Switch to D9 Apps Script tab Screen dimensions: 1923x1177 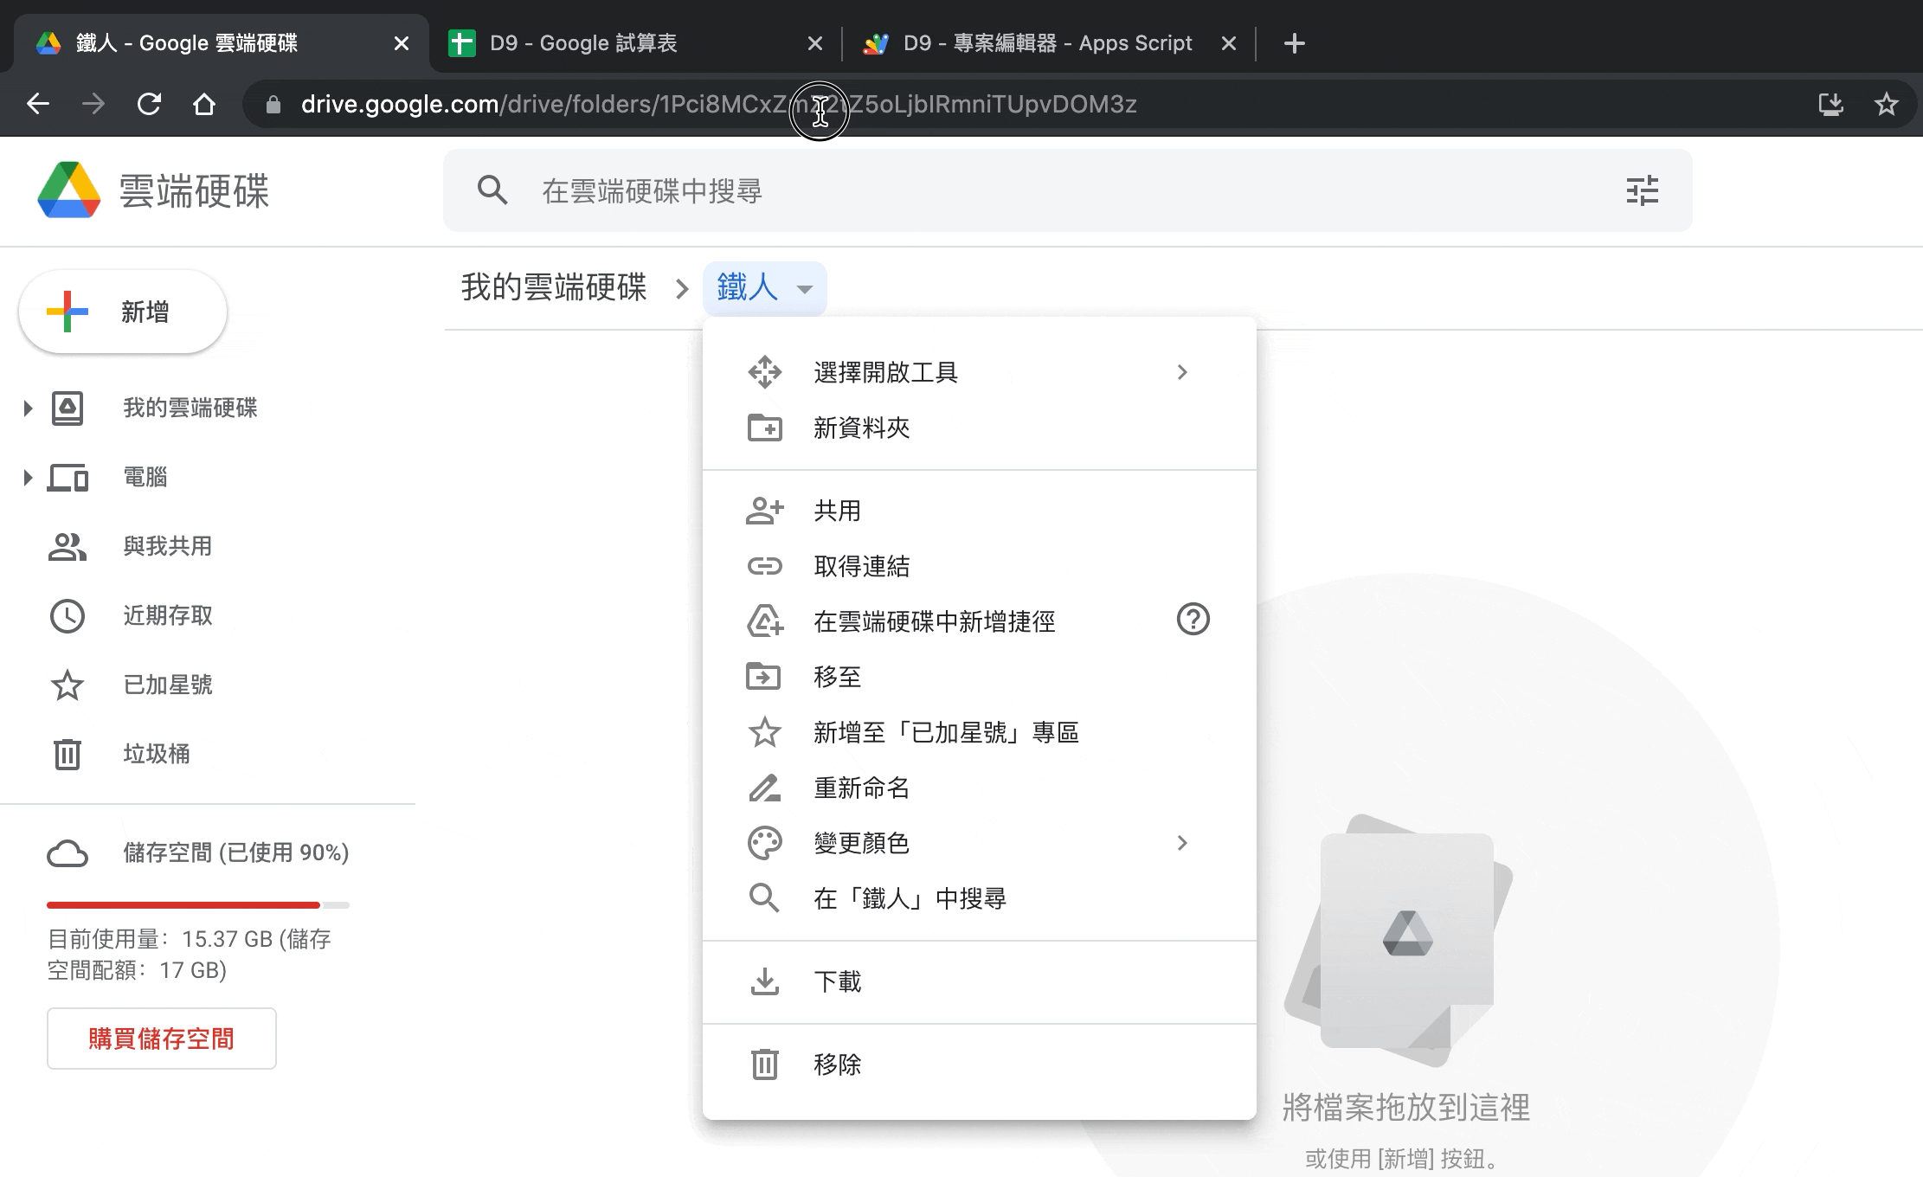[1047, 43]
